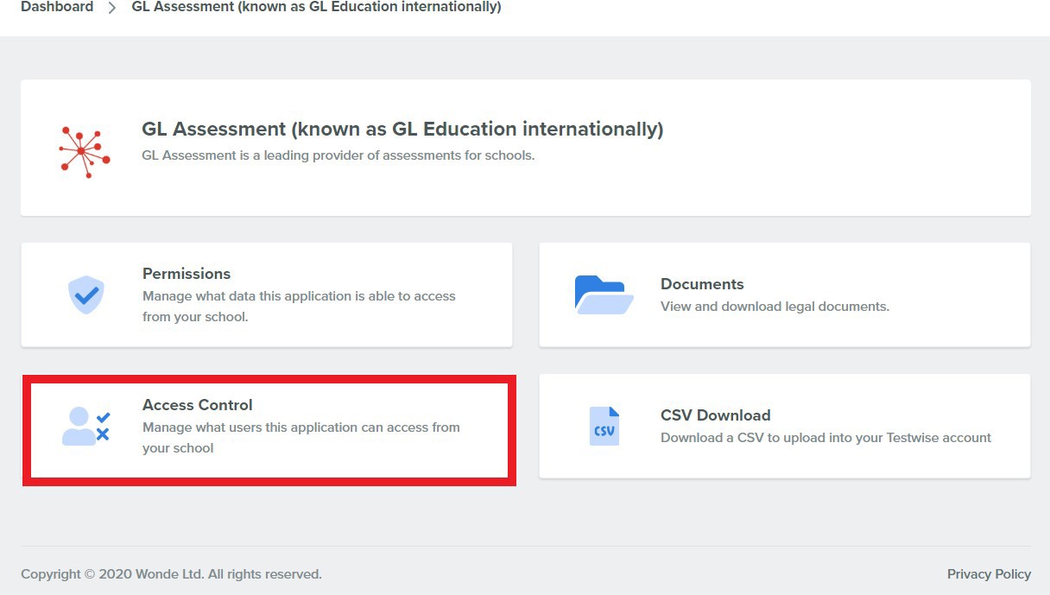Click the Copyright 2020 Wonde Ltd text

171,573
